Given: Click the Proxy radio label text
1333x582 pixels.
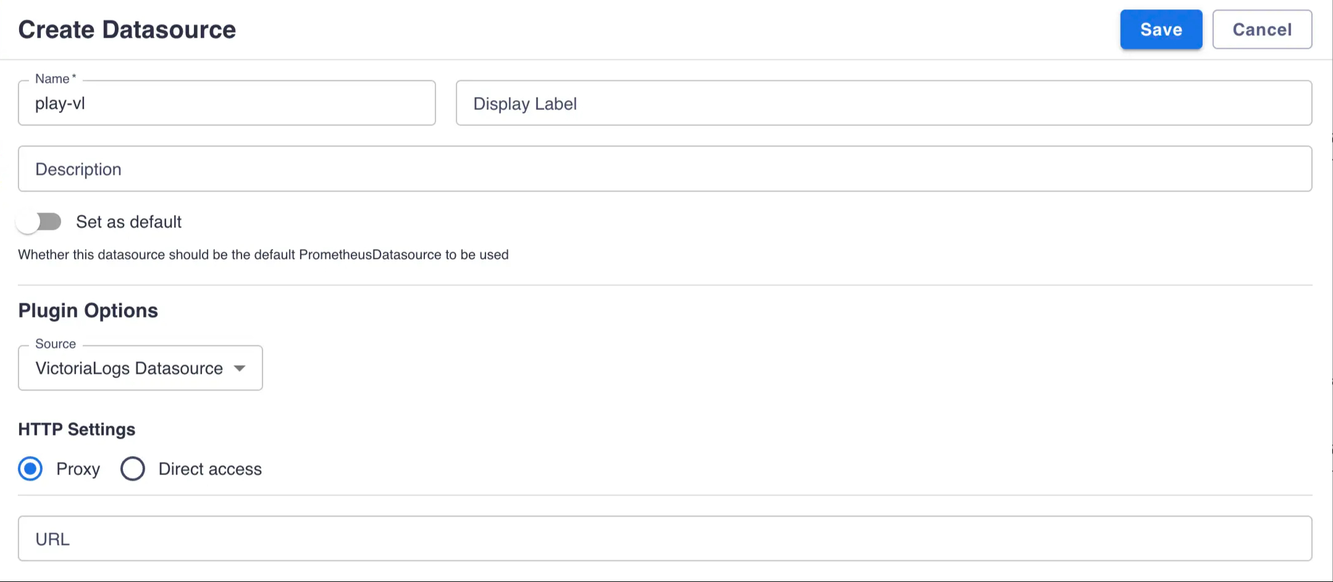Looking at the screenshot, I should point(78,469).
